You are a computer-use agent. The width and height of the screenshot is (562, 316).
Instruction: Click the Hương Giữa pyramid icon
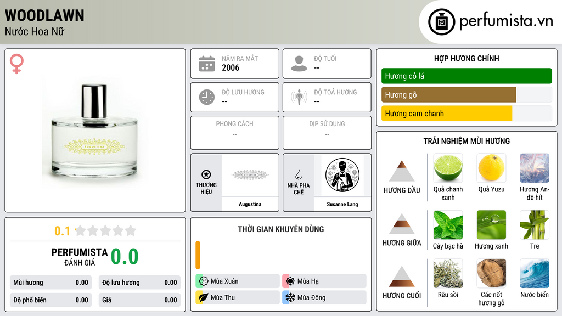coord(402,224)
